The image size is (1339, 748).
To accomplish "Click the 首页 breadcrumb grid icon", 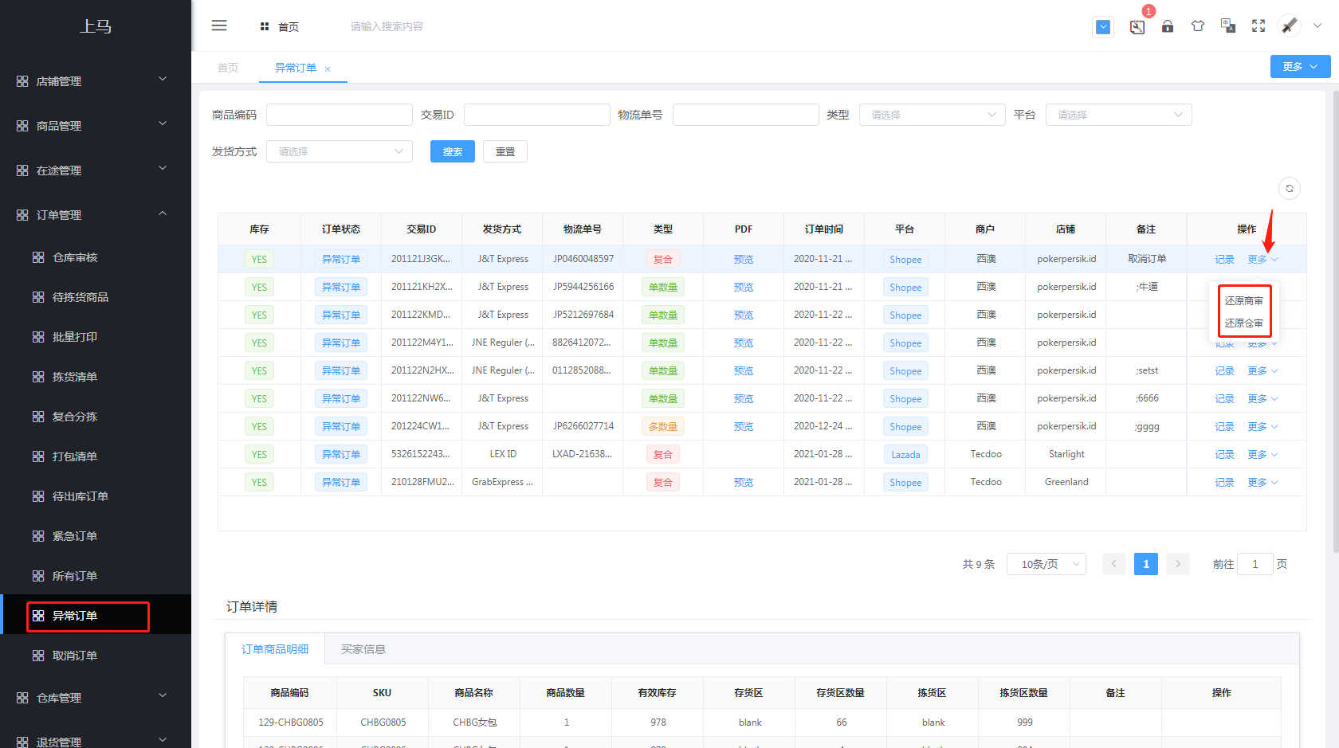I will coord(265,26).
